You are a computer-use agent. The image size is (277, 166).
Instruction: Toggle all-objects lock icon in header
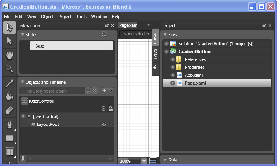[x=111, y=109]
